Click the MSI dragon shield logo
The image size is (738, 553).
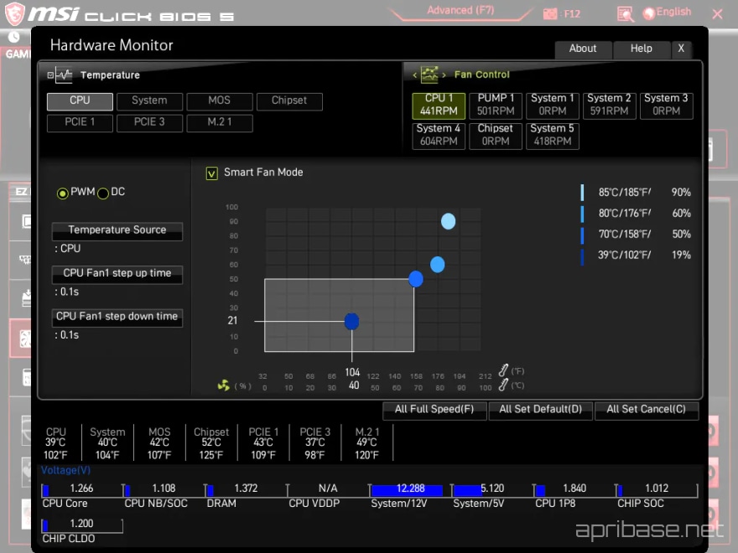click(14, 13)
